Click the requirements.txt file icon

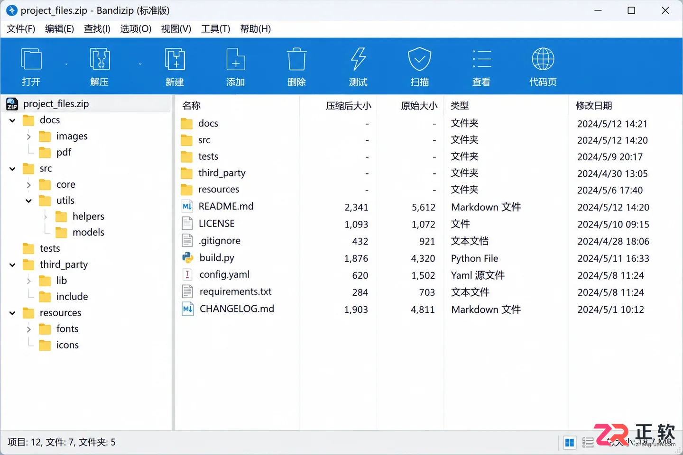click(x=188, y=291)
